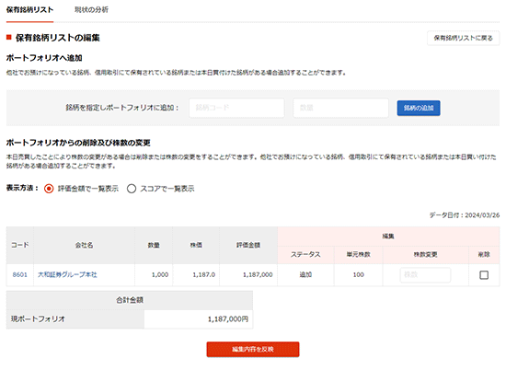Tick the 削除 checkbox for 8601

click(x=484, y=275)
